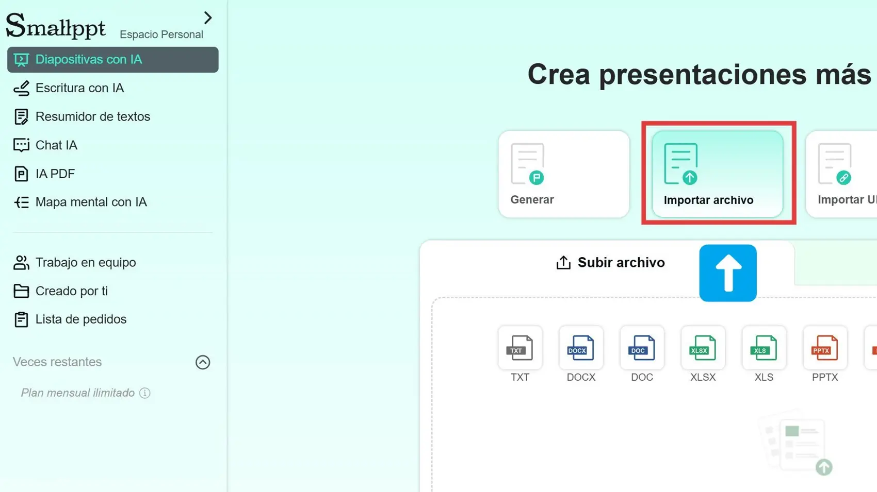This screenshot has height=492, width=877.
Task: Open Mapa mental con IA
Action: pos(91,202)
